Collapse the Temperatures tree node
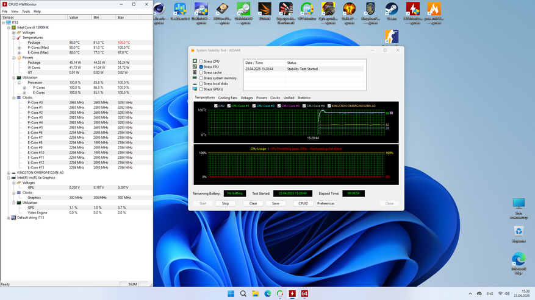Image resolution: width=535 pixels, height=300 pixels. click(x=13, y=38)
